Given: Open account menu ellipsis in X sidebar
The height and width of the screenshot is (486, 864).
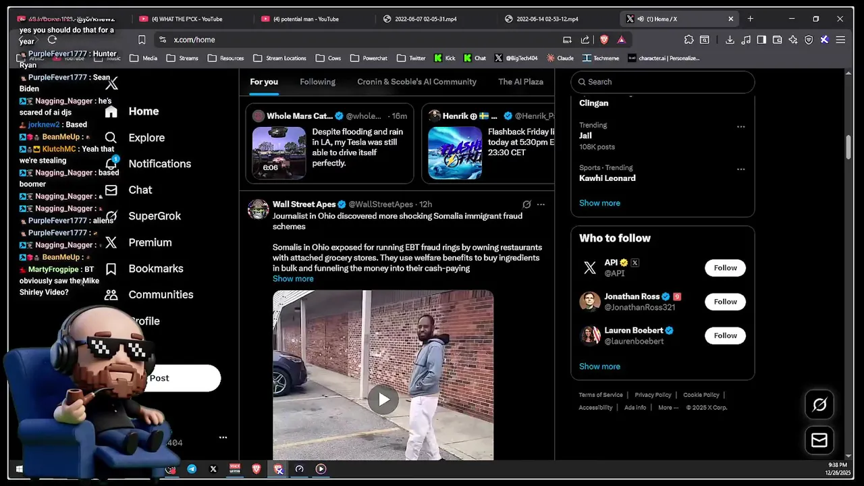Looking at the screenshot, I should [x=223, y=437].
